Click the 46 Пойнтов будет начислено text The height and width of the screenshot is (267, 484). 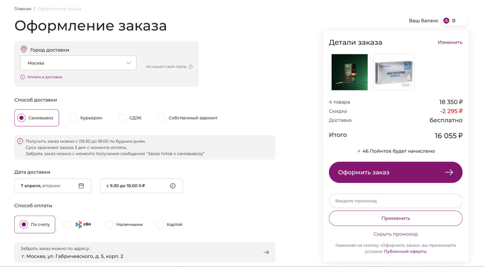pos(396,151)
